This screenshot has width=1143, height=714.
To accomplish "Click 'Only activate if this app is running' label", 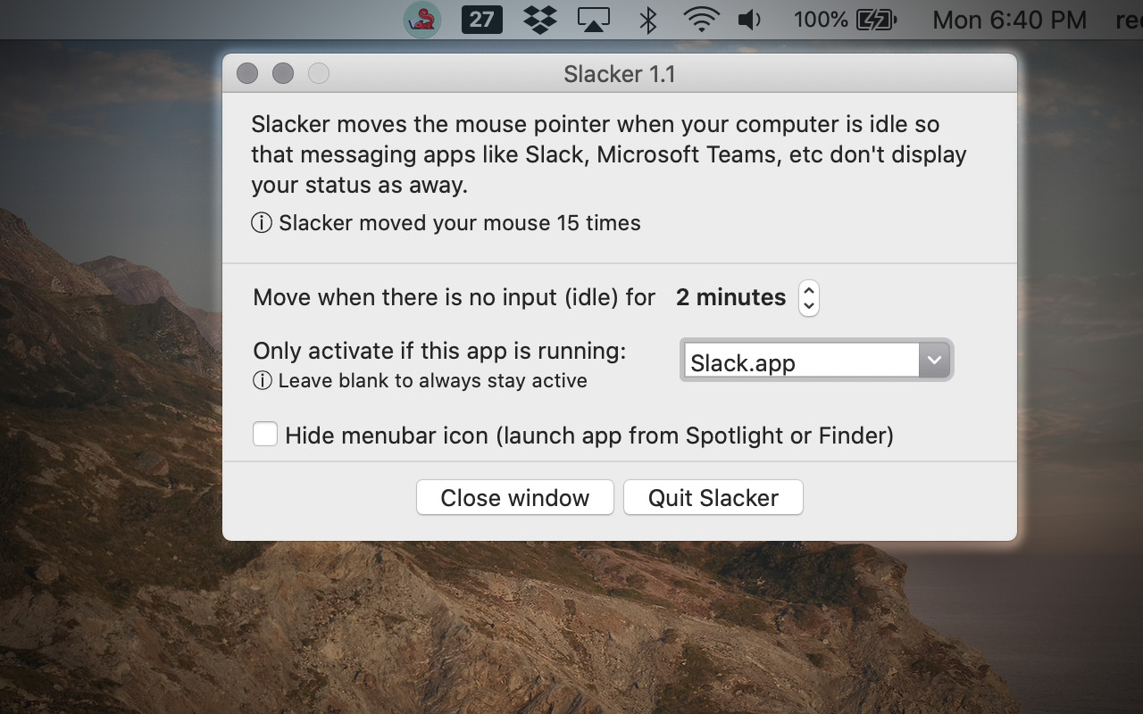I will click(x=440, y=351).
